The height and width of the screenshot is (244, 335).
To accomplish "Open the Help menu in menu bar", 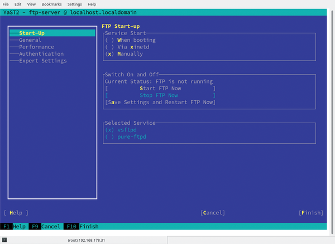I will click(92, 4).
